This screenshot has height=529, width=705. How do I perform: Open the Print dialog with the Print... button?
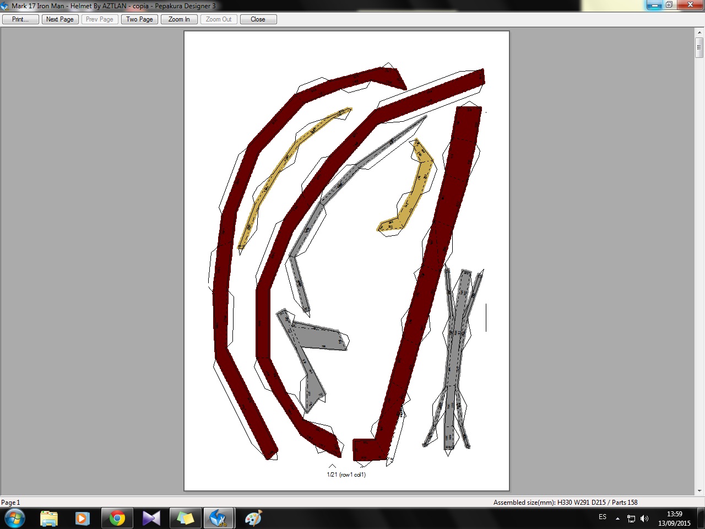pyautogui.click(x=20, y=19)
